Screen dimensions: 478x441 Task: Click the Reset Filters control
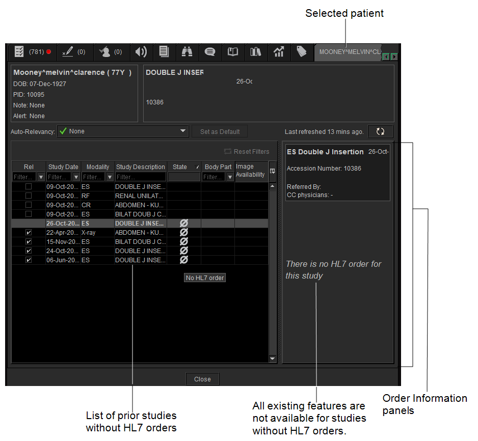point(247,151)
